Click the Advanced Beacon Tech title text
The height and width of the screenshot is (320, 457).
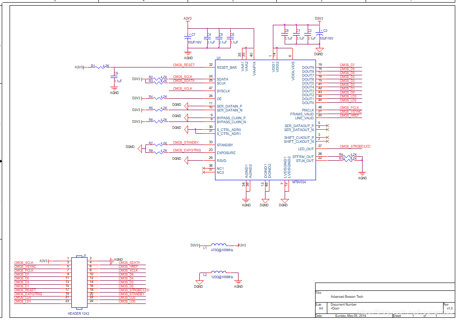click(x=346, y=296)
